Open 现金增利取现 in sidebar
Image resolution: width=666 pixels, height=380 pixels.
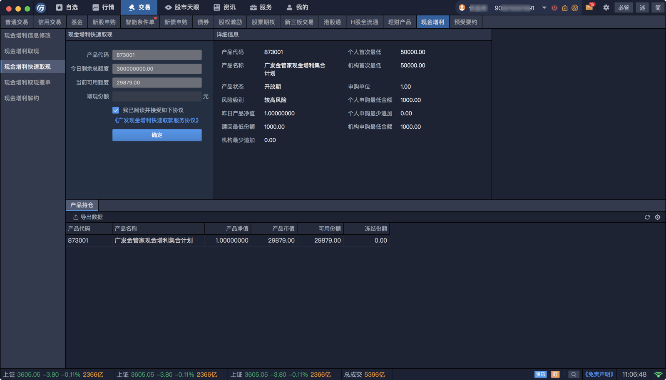click(x=32, y=51)
